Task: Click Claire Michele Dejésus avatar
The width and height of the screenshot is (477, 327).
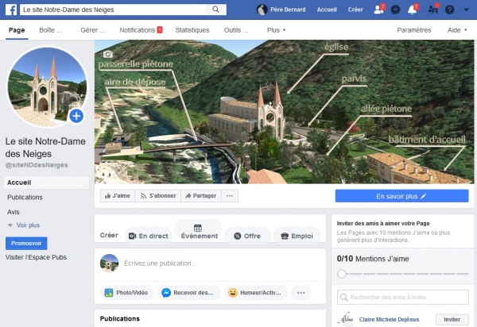Action: 346,319
